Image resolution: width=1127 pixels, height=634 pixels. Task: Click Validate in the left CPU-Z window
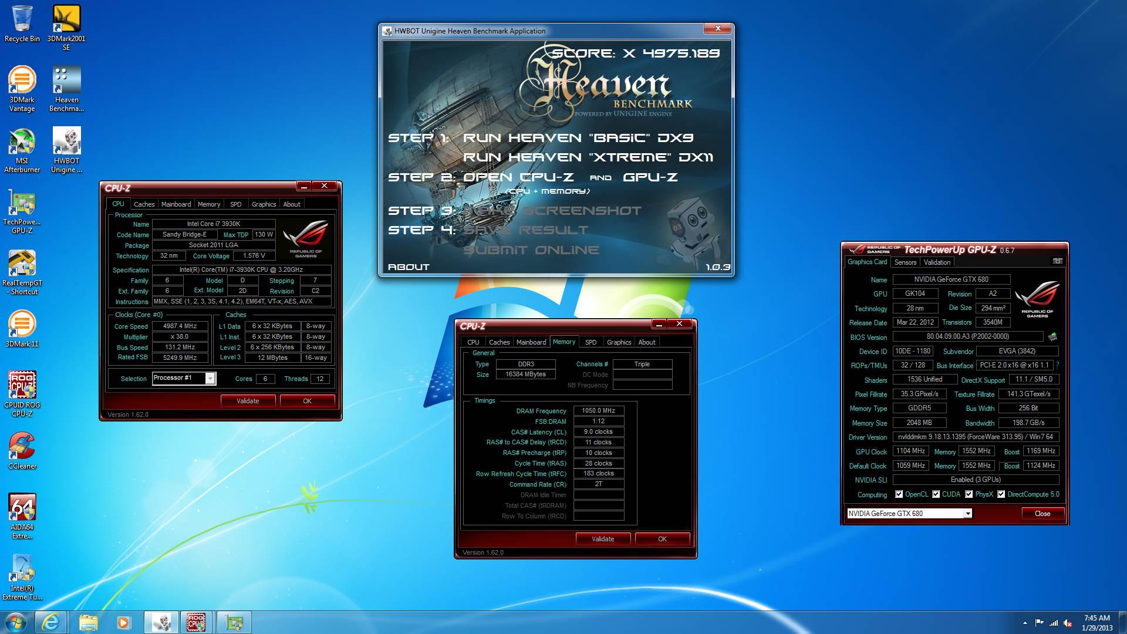click(x=248, y=401)
